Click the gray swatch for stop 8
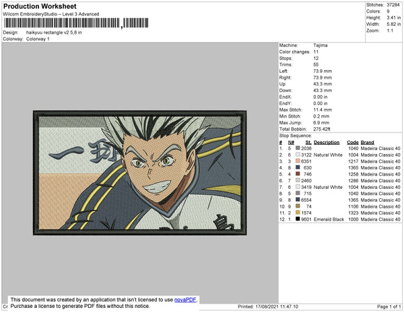This screenshot has width=404, height=312. (298, 193)
